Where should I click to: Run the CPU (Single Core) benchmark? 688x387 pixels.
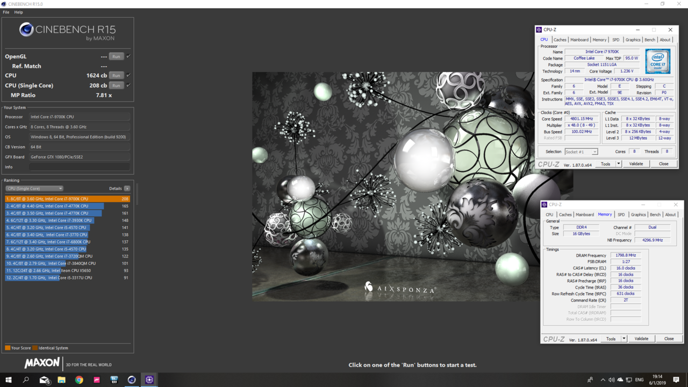tap(116, 85)
